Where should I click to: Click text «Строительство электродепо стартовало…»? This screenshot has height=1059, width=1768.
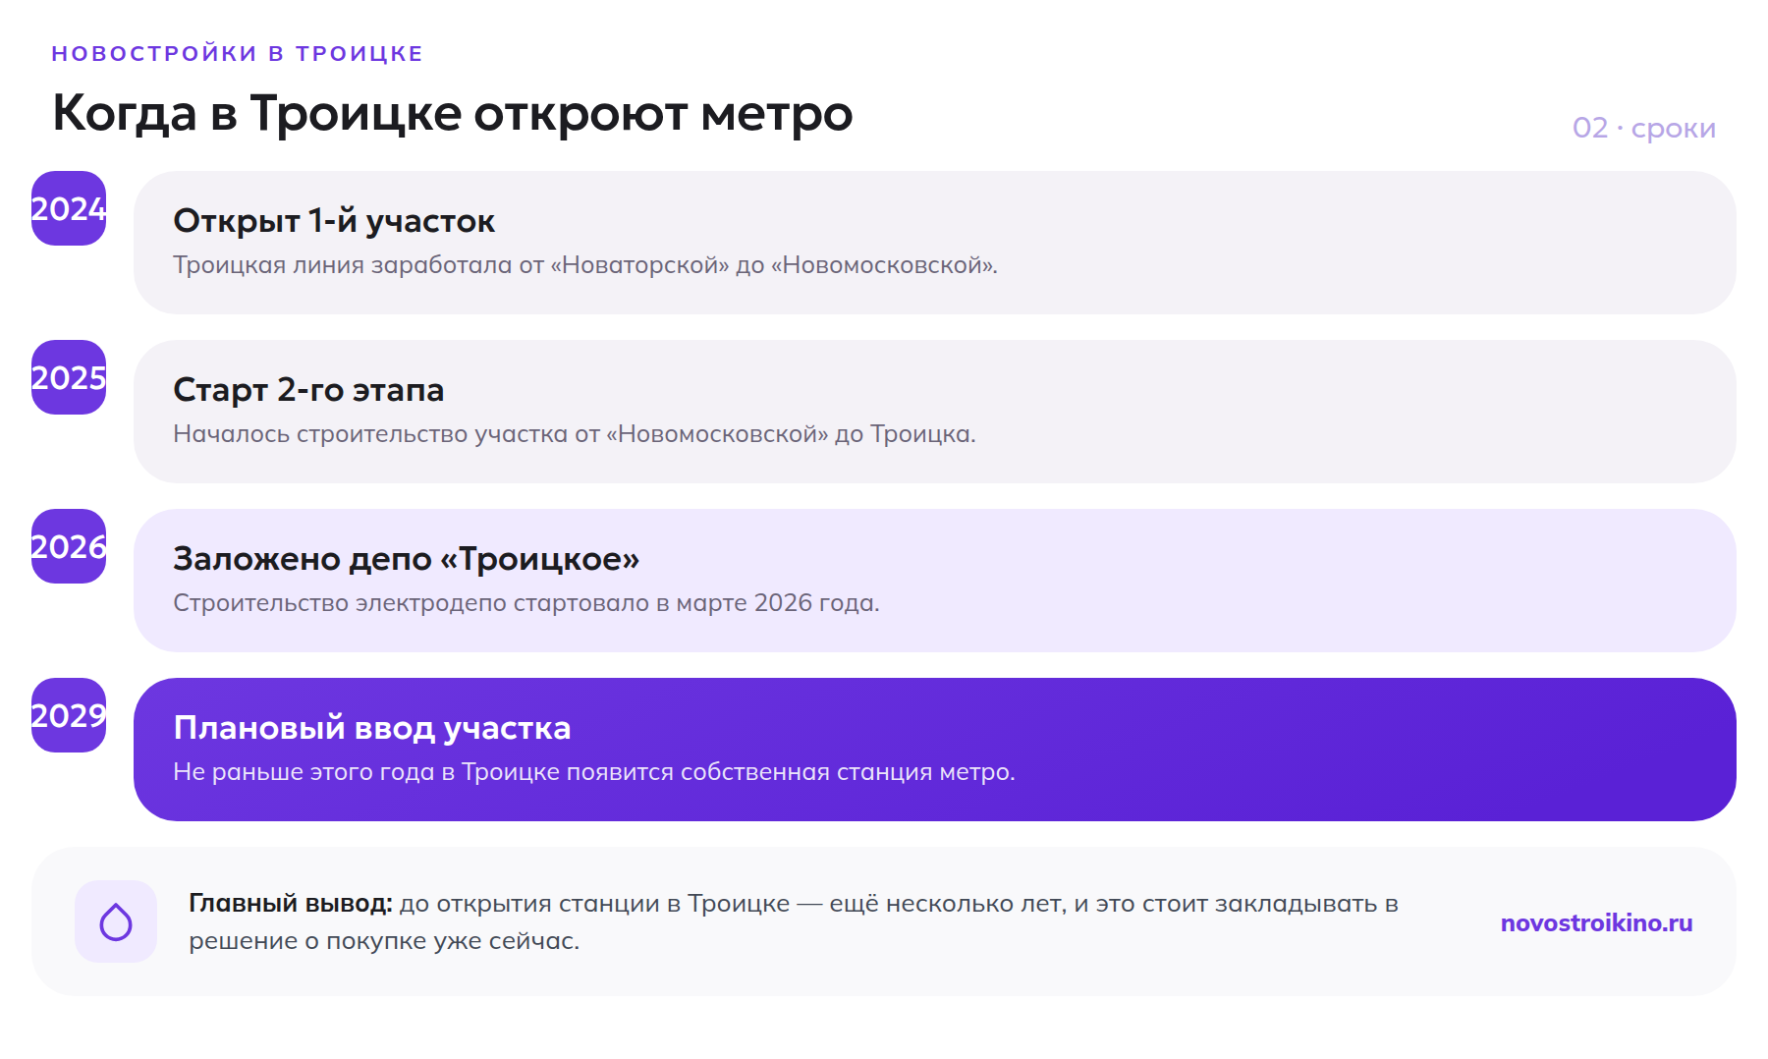[526, 603]
